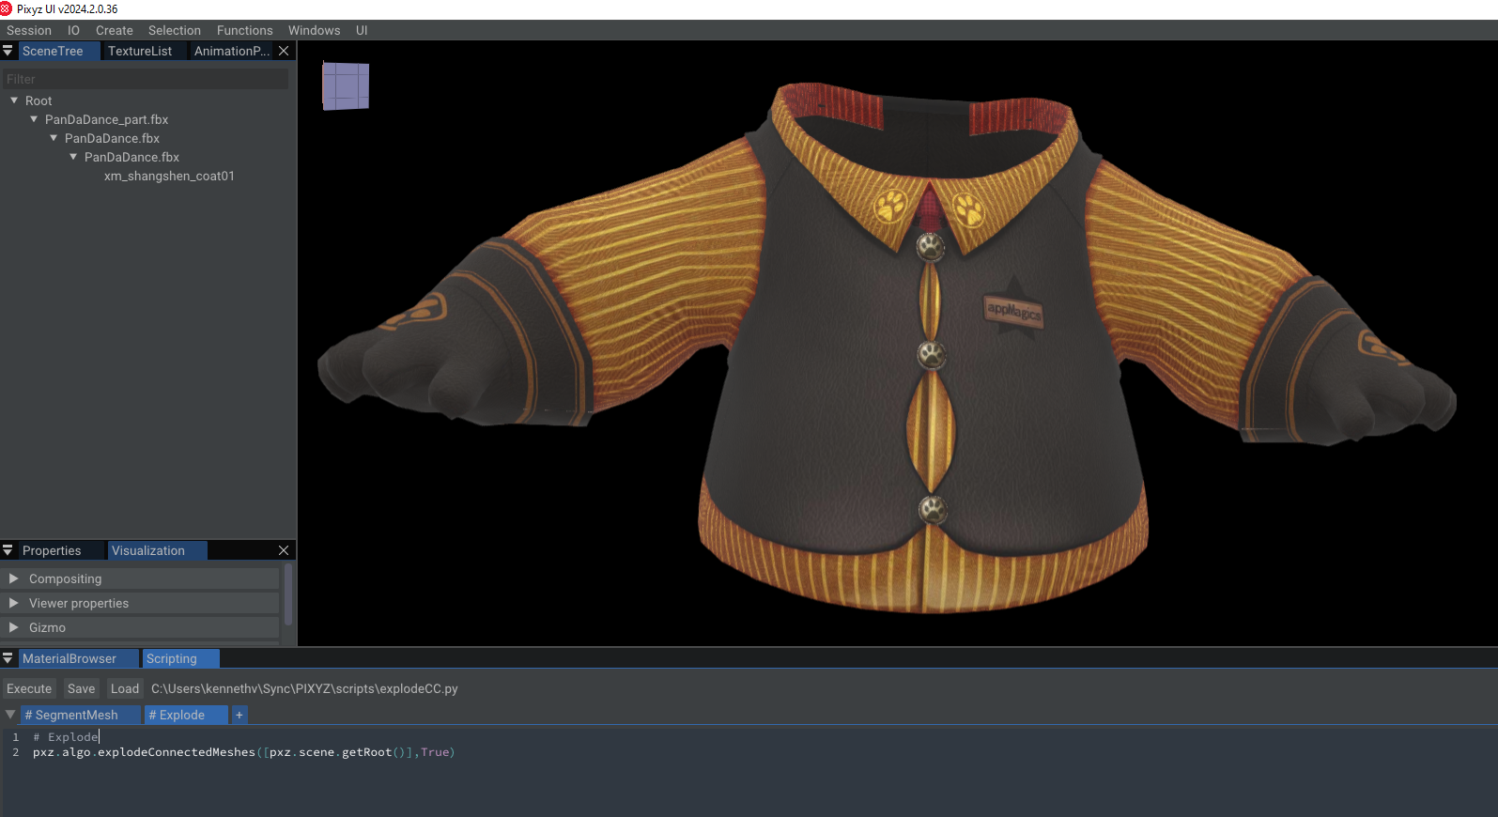This screenshot has width=1498, height=817.
Task: Close the SceneTree panel group
Action: (284, 51)
